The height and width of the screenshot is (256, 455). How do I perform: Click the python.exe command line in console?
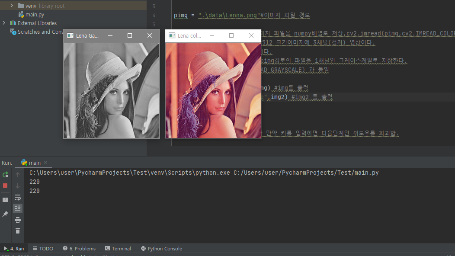coord(204,173)
